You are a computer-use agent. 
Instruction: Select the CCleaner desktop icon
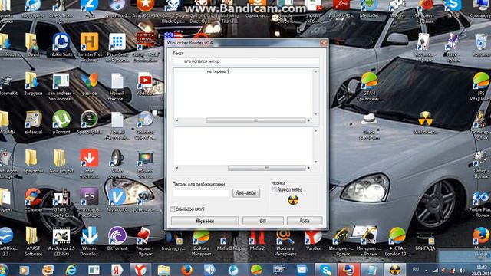[33, 199]
